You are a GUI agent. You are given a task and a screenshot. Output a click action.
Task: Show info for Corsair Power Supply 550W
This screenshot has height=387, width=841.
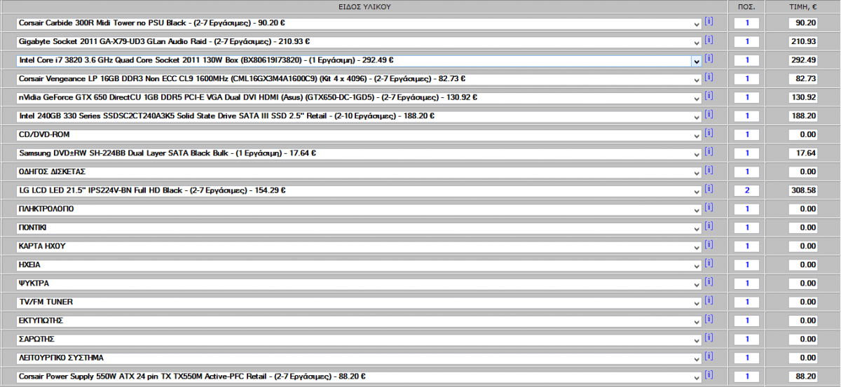709,375
